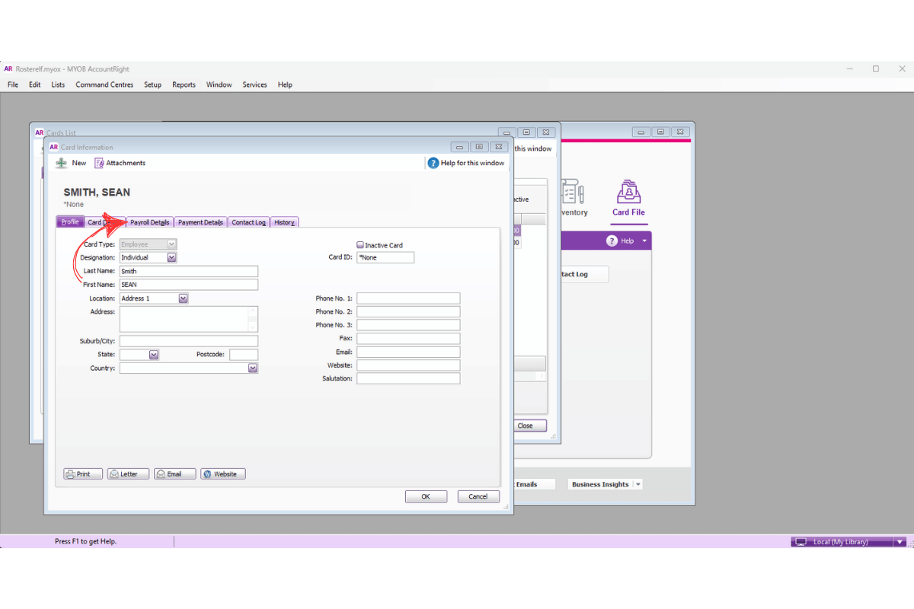Click the New card plus icon

pos(62,163)
